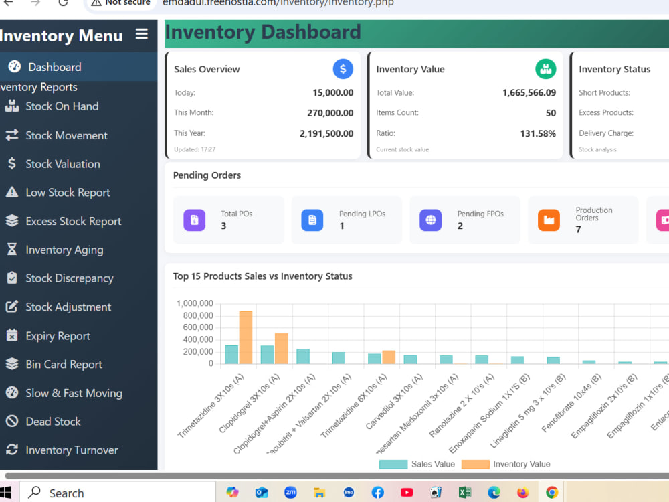Image resolution: width=669 pixels, height=502 pixels.
Task: Click the Sales Overview blue dollar icon
Action: point(343,69)
